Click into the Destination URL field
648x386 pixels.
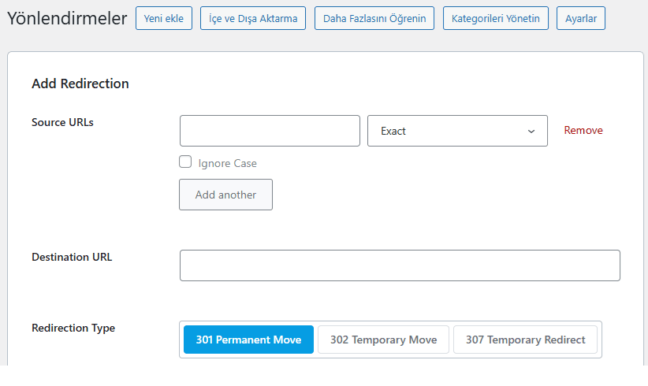(x=400, y=265)
